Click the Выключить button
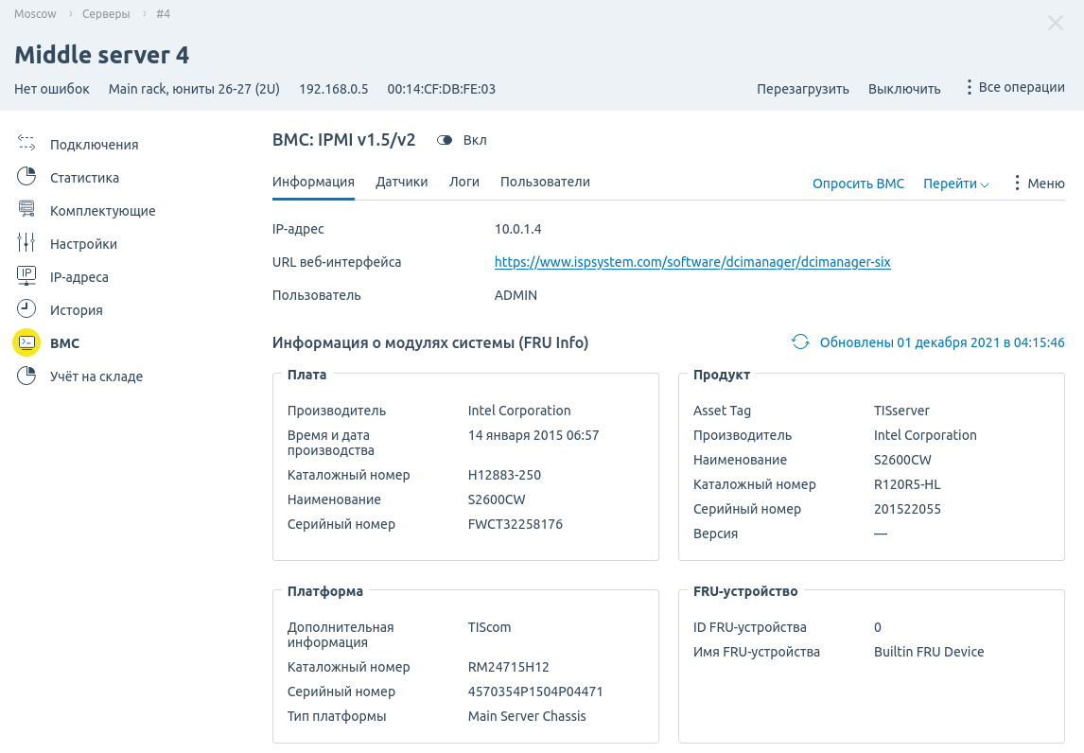 pos(904,89)
